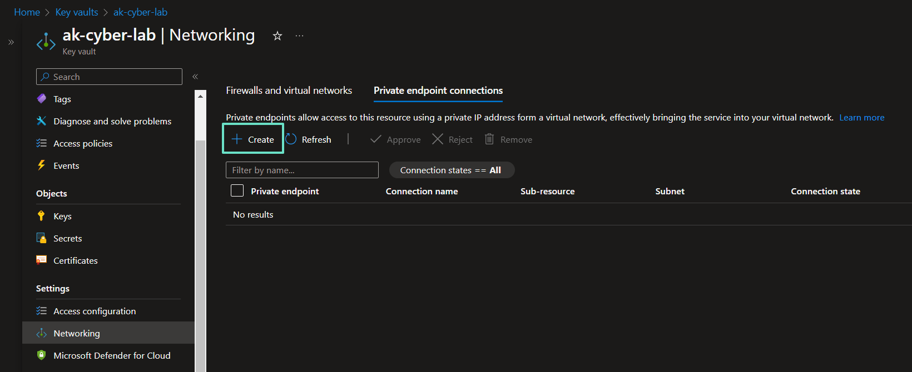Favorite this page with the star icon
912x372 pixels.
pos(277,36)
